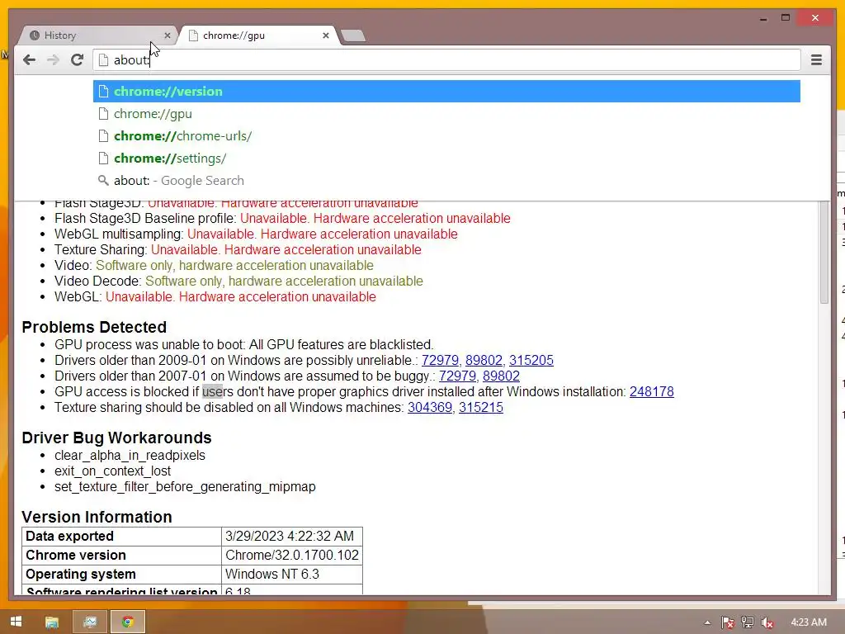
Task: Open the Windows Start button
Action: [x=17, y=622]
